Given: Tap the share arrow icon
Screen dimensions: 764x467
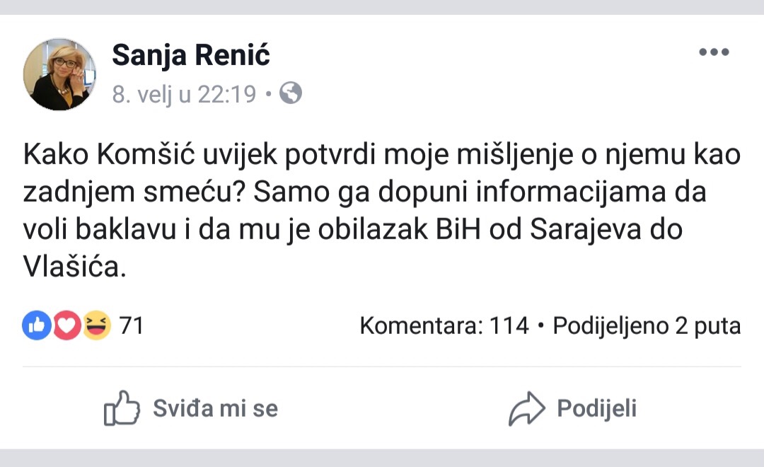Looking at the screenshot, I should tap(526, 409).
